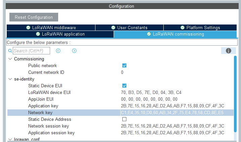The width and height of the screenshot is (241, 142).
Task: Go to previous search result arrow
Action: 58,51
